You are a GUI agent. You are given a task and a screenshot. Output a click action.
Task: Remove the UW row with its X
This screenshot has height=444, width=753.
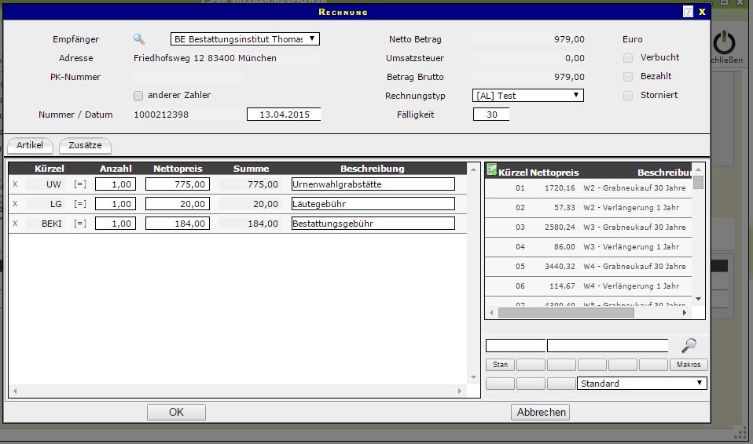tap(15, 184)
